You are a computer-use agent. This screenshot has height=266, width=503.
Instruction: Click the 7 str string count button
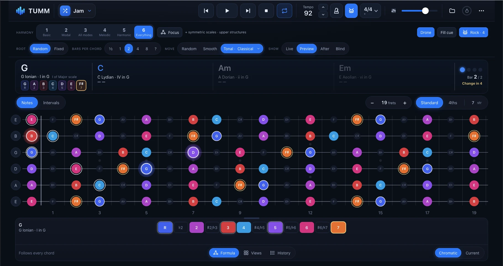[x=476, y=103]
